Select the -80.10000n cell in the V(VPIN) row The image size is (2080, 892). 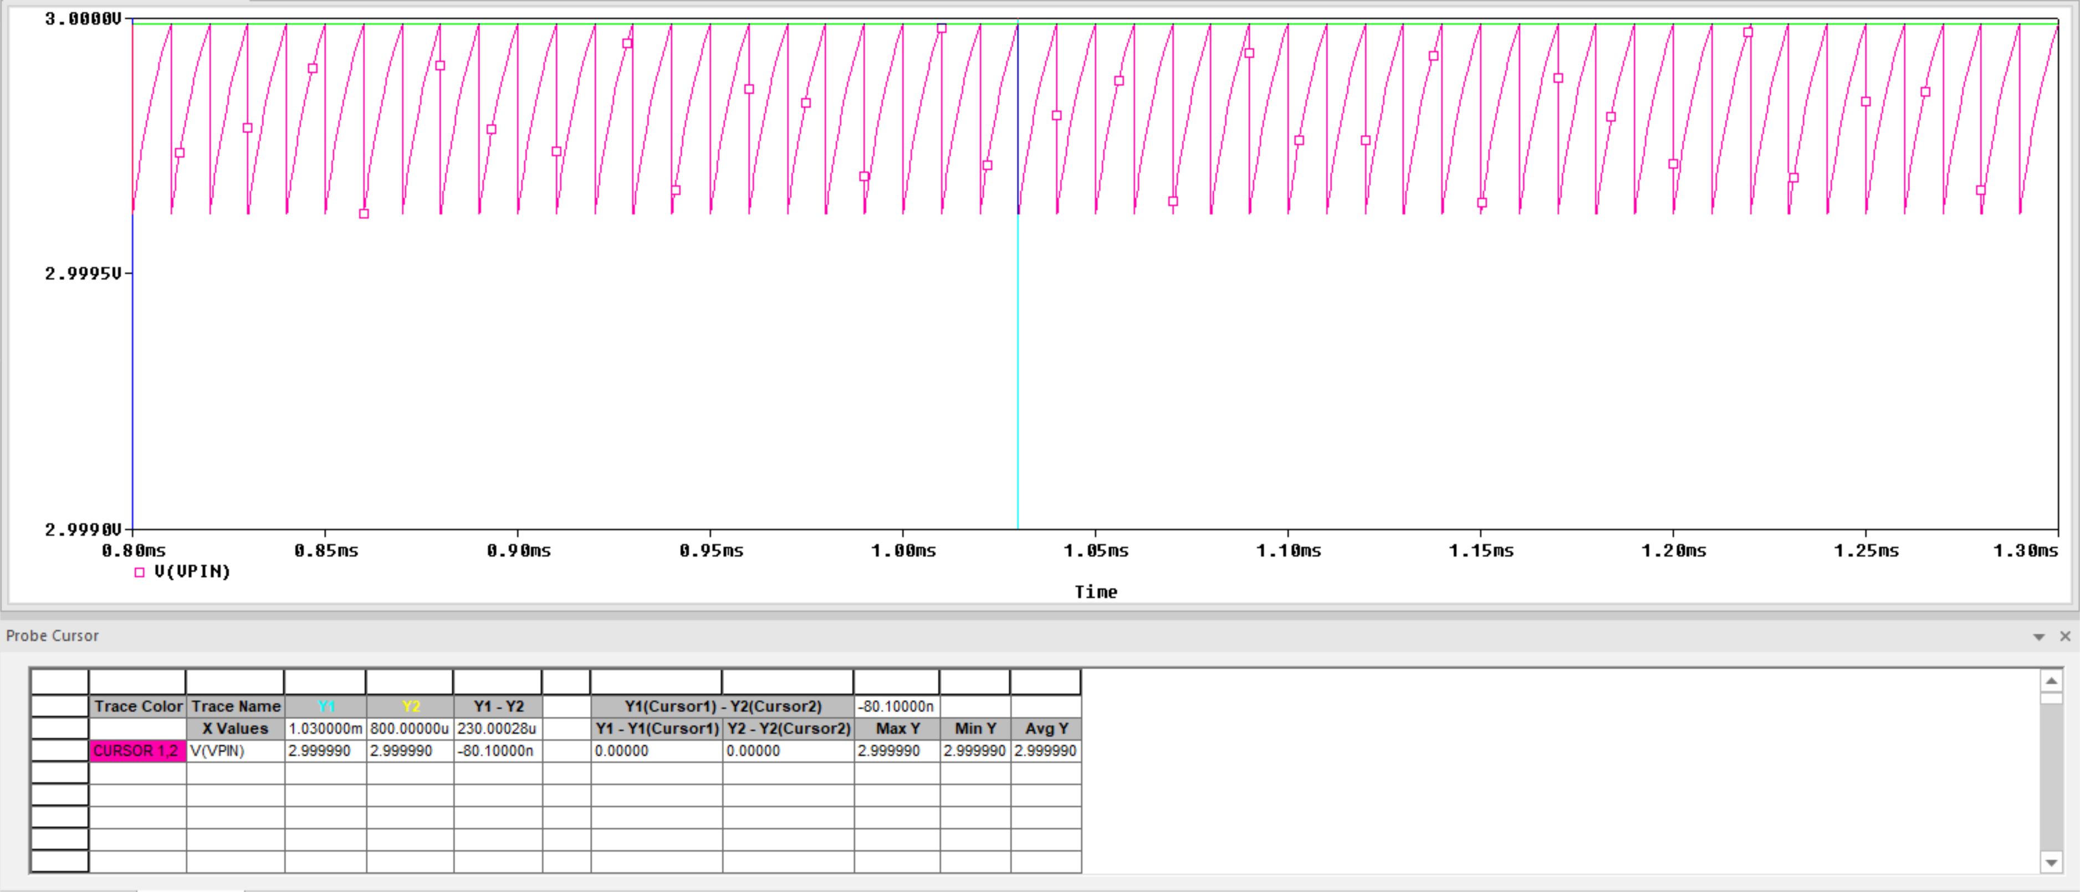coord(498,751)
